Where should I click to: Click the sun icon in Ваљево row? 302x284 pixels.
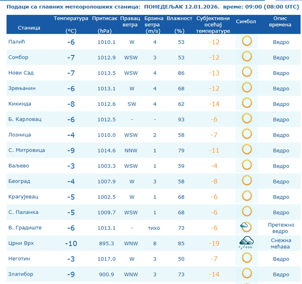pyautogui.click(x=246, y=165)
